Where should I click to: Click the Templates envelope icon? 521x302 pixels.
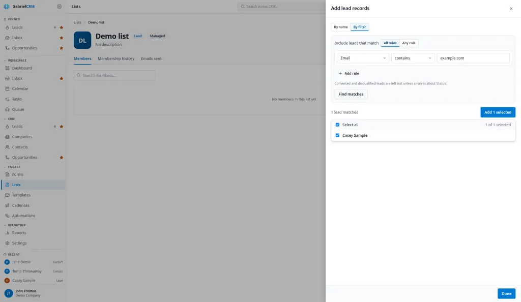pyautogui.click(x=7, y=195)
